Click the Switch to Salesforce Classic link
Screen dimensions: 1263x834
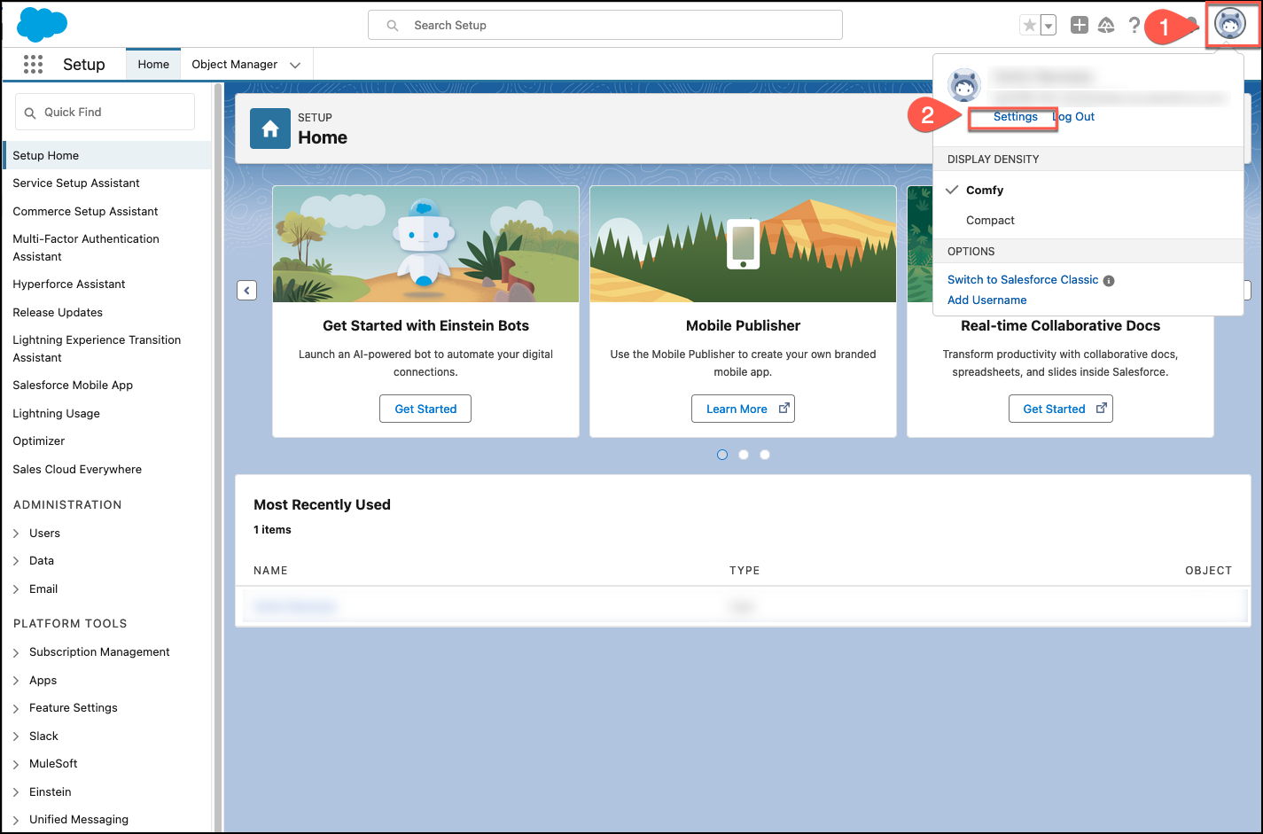[1022, 278]
